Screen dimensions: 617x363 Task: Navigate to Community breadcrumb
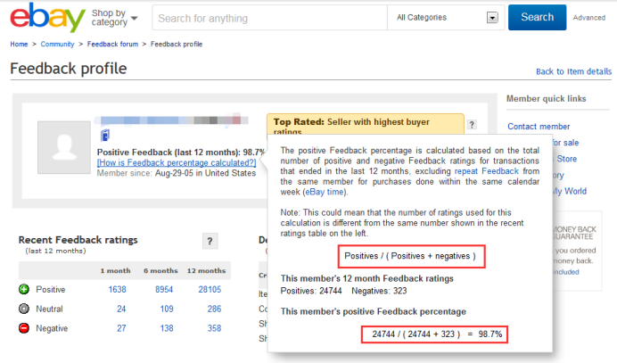click(57, 43)
